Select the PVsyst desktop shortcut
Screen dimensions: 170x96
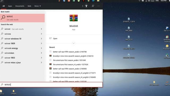[167, 47]
